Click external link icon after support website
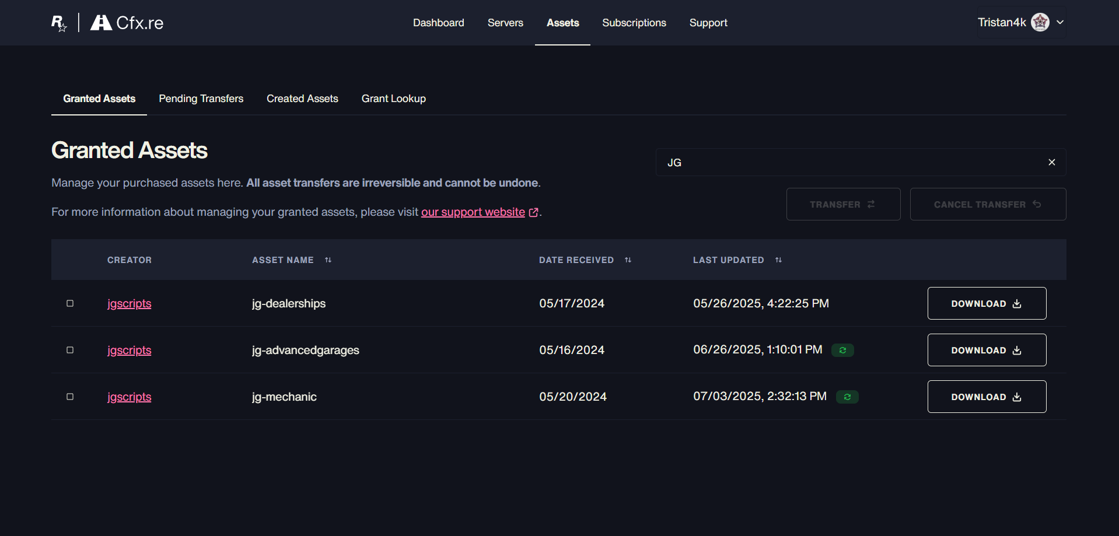 [533, 212]
